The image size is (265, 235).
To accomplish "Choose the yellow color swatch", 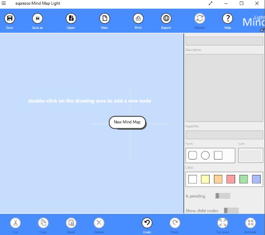I will point(205,179).
